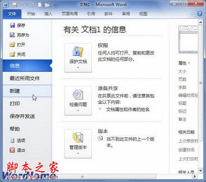The width and height of the screenshot is (206, 182).
Task: Select the 引用 ribbon tab
Action: [x=91, y=14]
